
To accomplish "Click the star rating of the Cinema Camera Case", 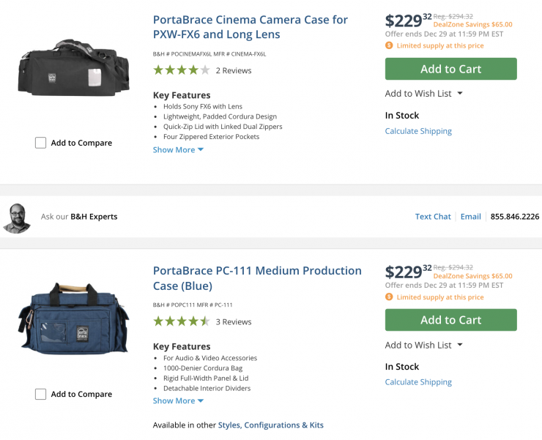I will point(181,70).
